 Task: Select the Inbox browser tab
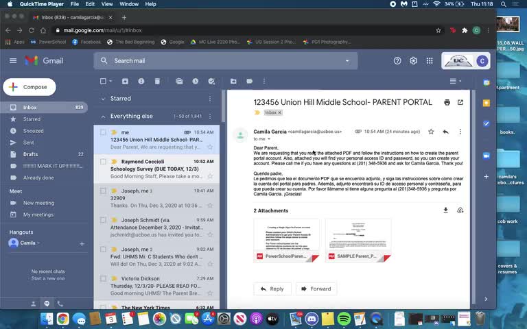pyautogui.click(x=72, y=17)
